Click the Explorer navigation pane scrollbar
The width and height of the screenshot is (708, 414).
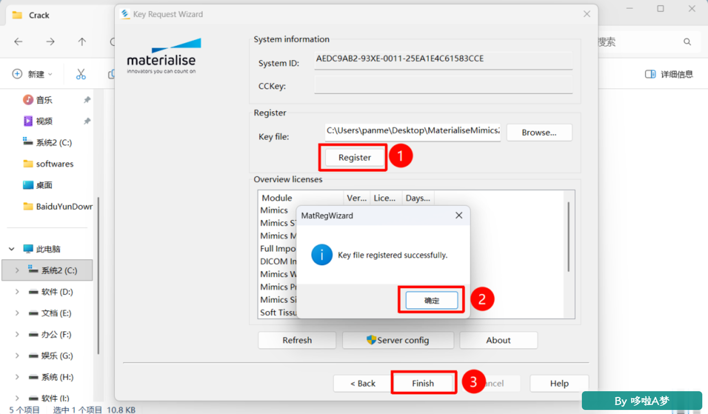98,276
